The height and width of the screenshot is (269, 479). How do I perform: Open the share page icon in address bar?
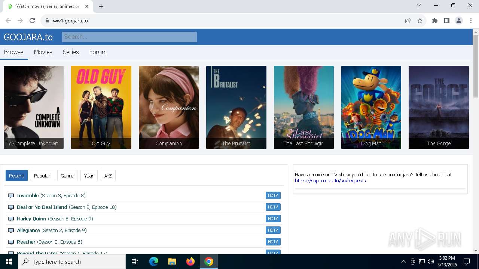click(408, 21)
